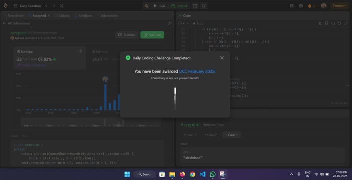Screen dimensions: 352x180
Task: Open the layout grid icon in top bar
Action: point(292,6)
